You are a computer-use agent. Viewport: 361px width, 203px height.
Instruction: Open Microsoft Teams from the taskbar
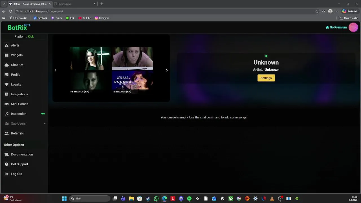click(x=123, y=198)
